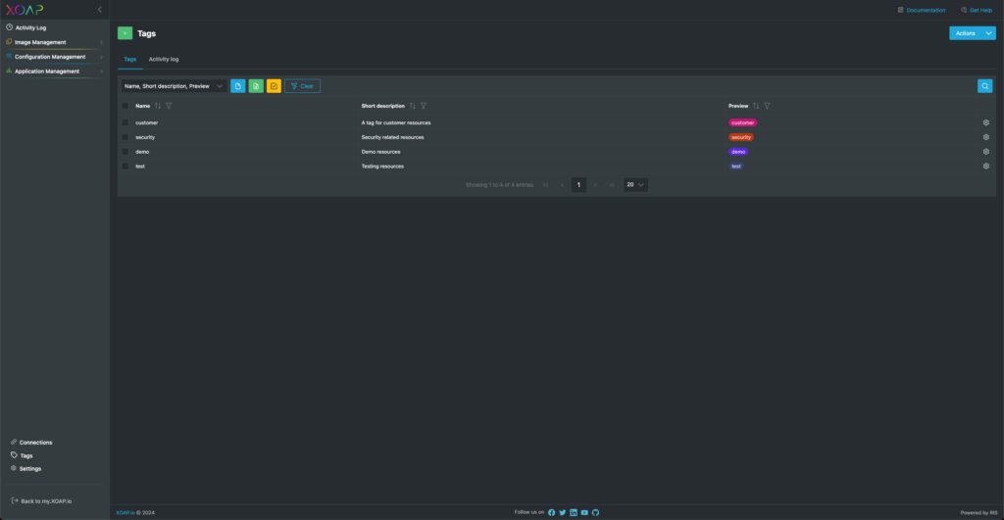
Task: Click the pink customer tag preview badge
Action: coord(742,122)
